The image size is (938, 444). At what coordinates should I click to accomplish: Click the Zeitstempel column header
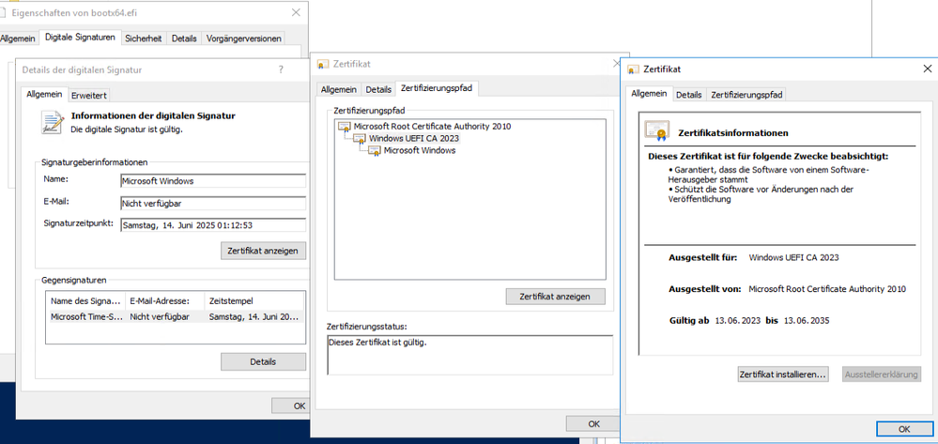point(254,301)
